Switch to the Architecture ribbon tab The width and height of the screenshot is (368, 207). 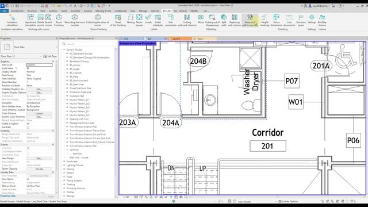[x=17, y=11]
